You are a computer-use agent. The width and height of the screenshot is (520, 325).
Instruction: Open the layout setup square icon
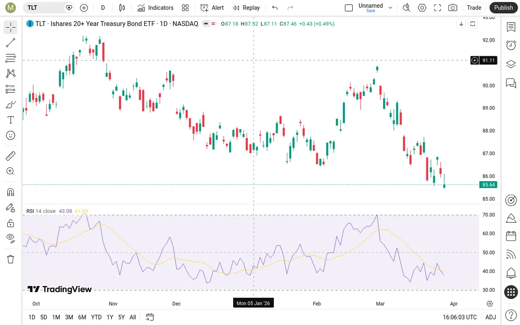(349, 7)
